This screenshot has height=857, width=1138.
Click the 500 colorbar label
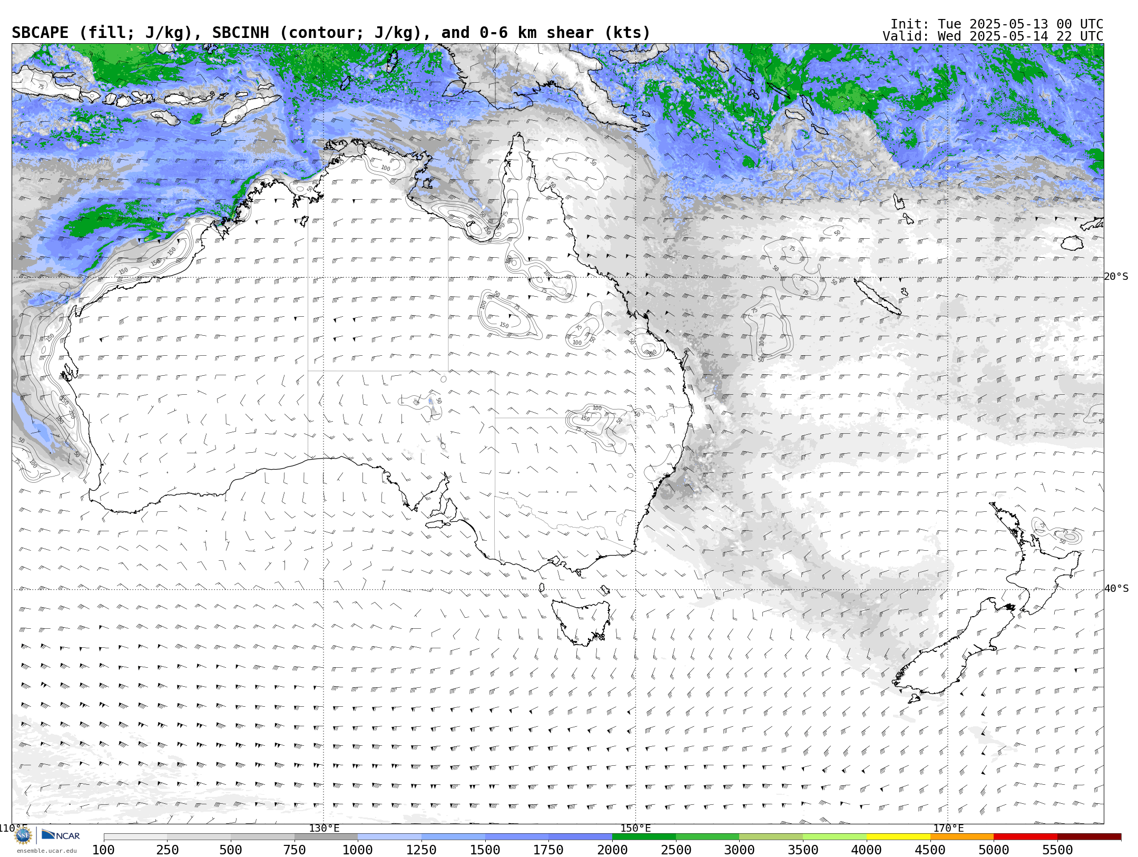click(231, 850)
